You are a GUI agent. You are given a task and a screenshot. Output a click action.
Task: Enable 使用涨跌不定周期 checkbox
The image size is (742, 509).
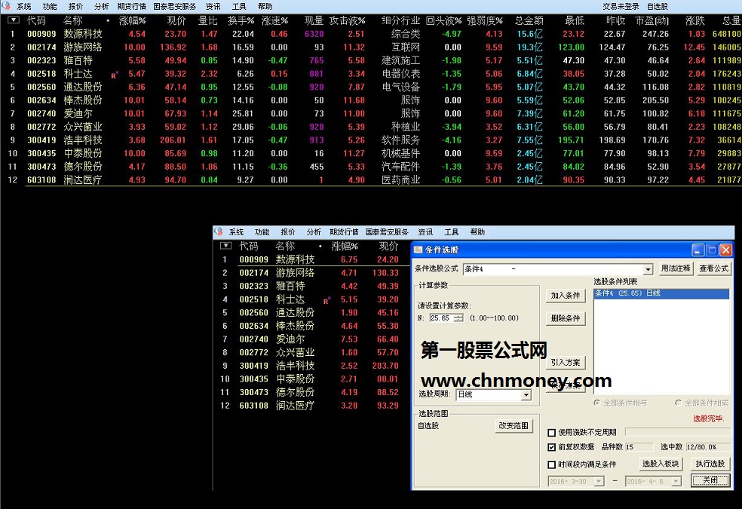[x=551, y=432]
